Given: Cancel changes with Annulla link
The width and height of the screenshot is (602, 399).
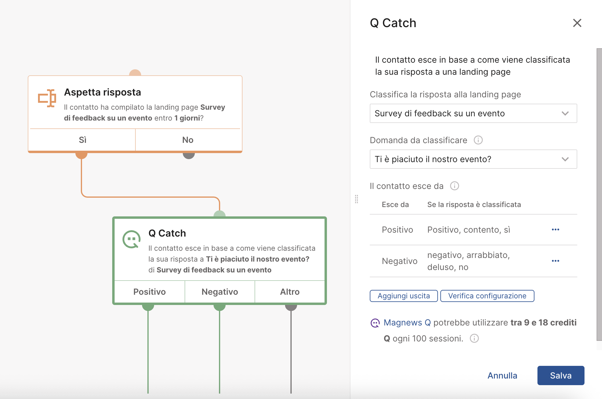Looking at the screenshot, I should pyautogui.click(x=502, y=375).
